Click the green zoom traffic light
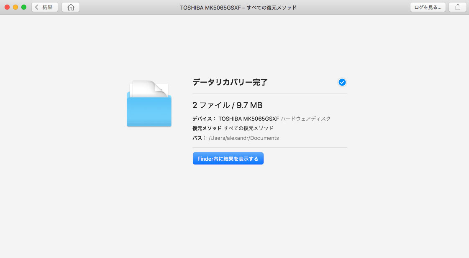This screenshot has height=258, width=469. click(x=24, y=7)
